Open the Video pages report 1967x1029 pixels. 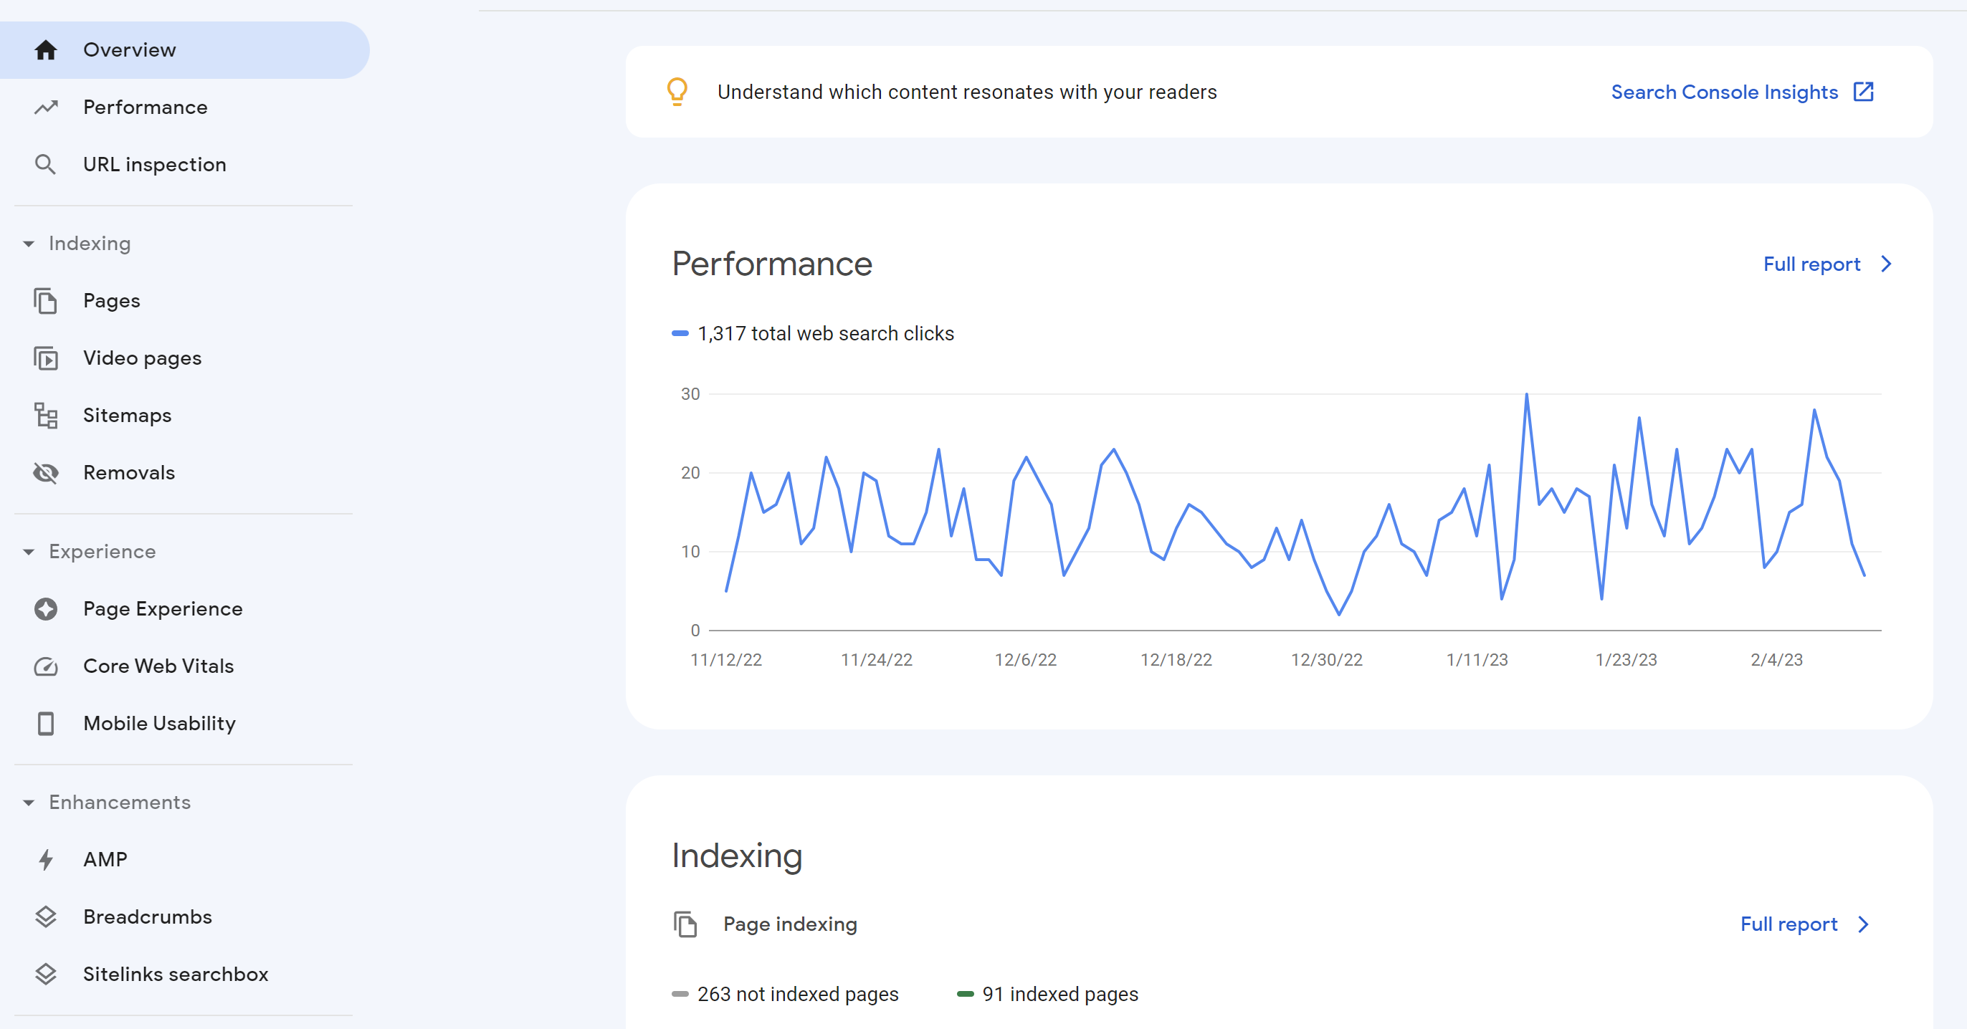click(x=185, y=358)
